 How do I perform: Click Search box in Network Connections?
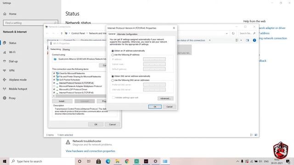[x=247, y=33]
